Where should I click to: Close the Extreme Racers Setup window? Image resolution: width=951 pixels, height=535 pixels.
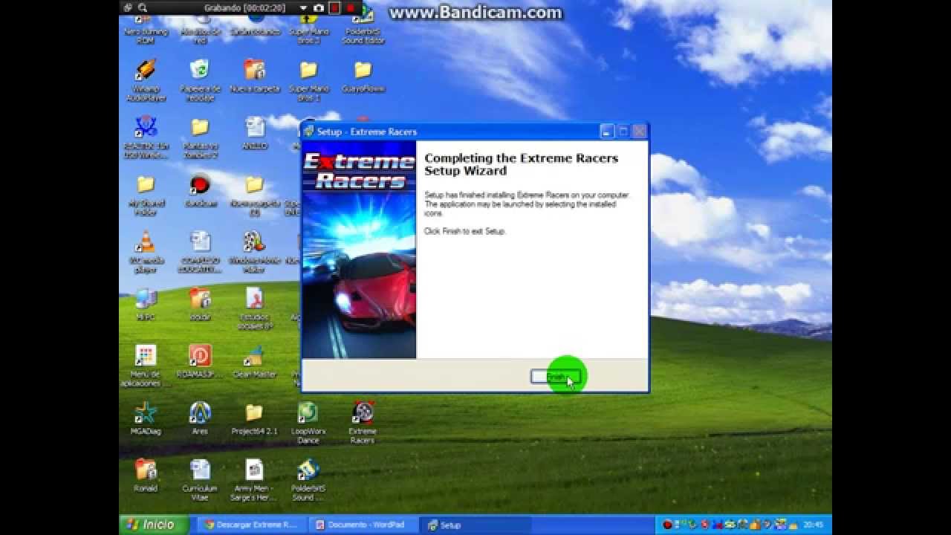[x=640, y=132]
